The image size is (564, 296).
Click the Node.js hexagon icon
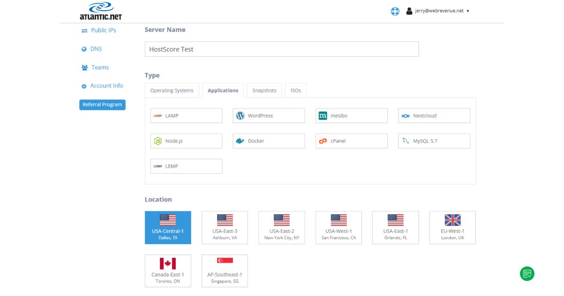pos(158,141)
